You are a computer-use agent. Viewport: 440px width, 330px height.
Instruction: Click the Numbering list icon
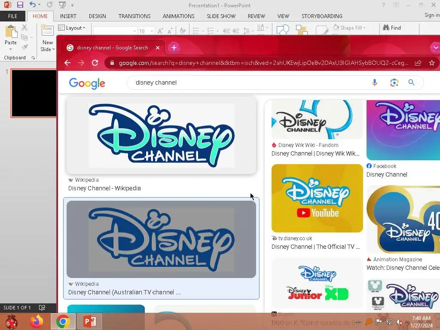210,31
